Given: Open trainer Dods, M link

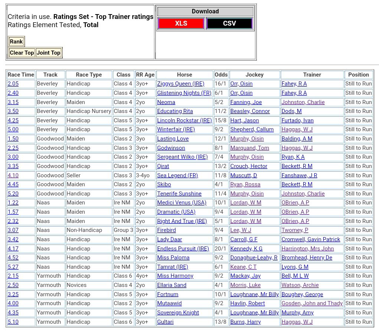Looking at the screenshot, I should (x=291, y=111).
